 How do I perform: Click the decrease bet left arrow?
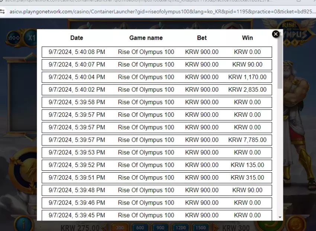[x=105, y=228]
